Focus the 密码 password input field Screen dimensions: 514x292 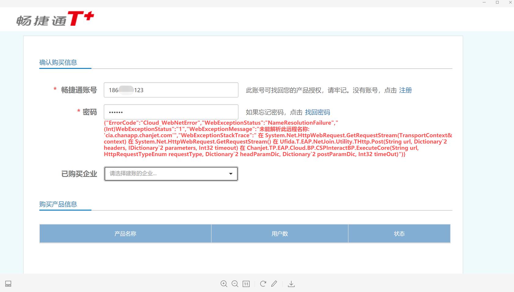point(171,112)
